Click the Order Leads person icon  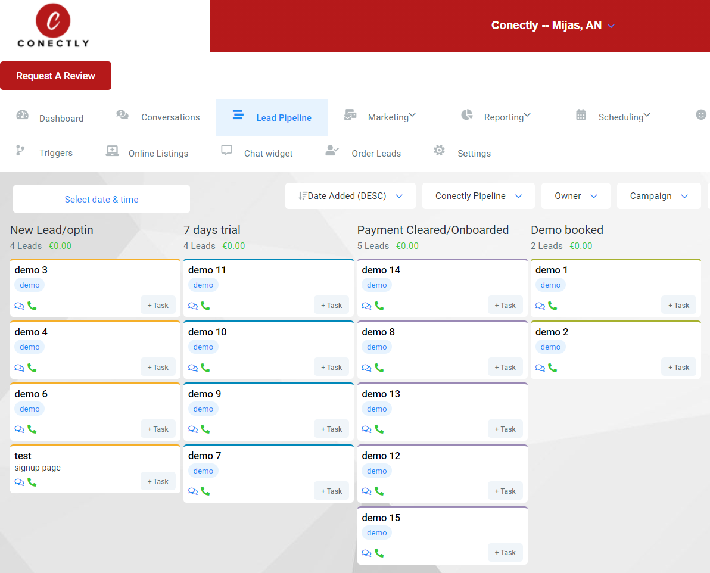tap(332, 150)
